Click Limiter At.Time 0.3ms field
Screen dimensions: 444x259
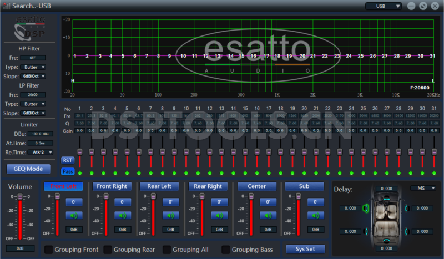tap(40, 143)
